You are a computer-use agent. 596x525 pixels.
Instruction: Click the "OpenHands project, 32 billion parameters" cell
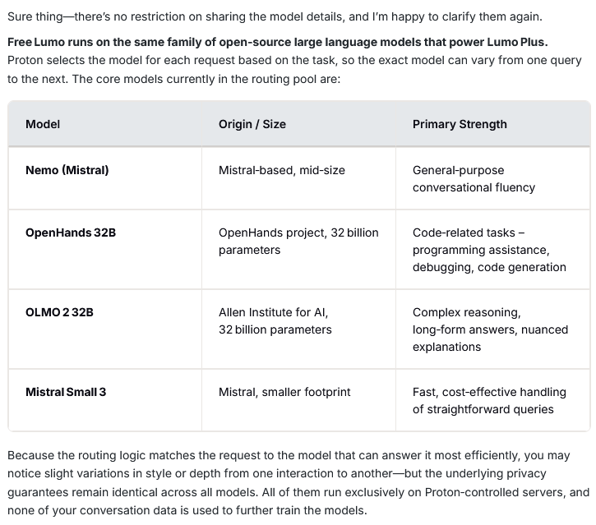pos(298,241)
